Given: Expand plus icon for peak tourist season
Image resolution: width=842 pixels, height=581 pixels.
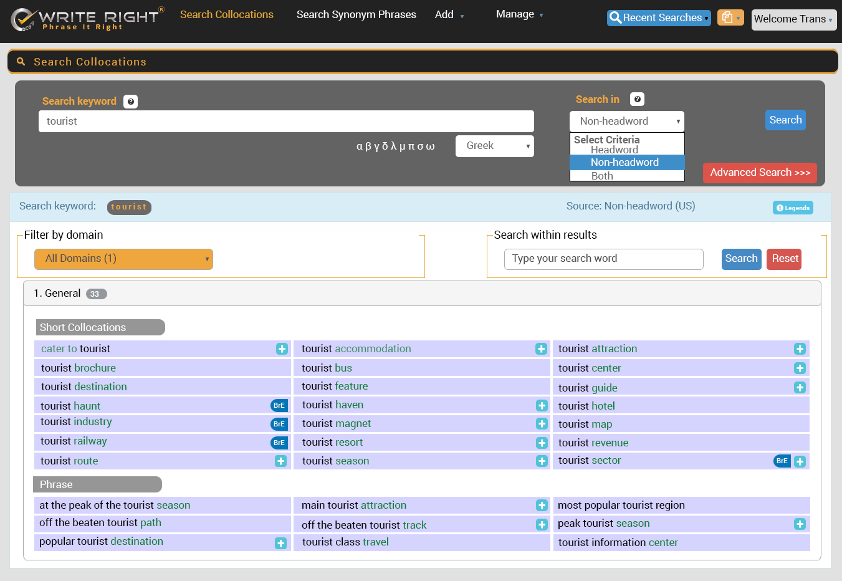Looking at the screenshot, I should coord(800,524).
